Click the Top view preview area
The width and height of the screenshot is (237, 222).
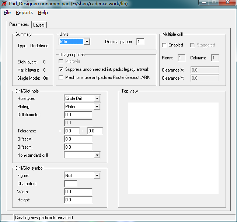pyautogui.click(x=173, y=148)
